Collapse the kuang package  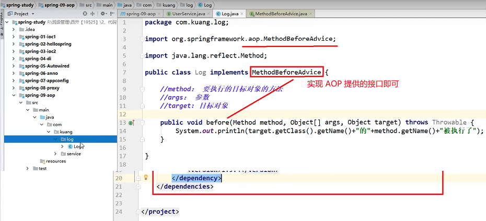(x=49, y=132)
